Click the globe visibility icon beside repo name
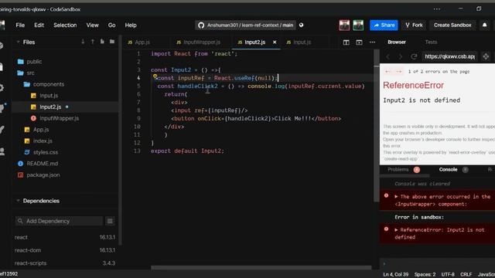This screenshot has width=495, height=278. click(302, 25)
